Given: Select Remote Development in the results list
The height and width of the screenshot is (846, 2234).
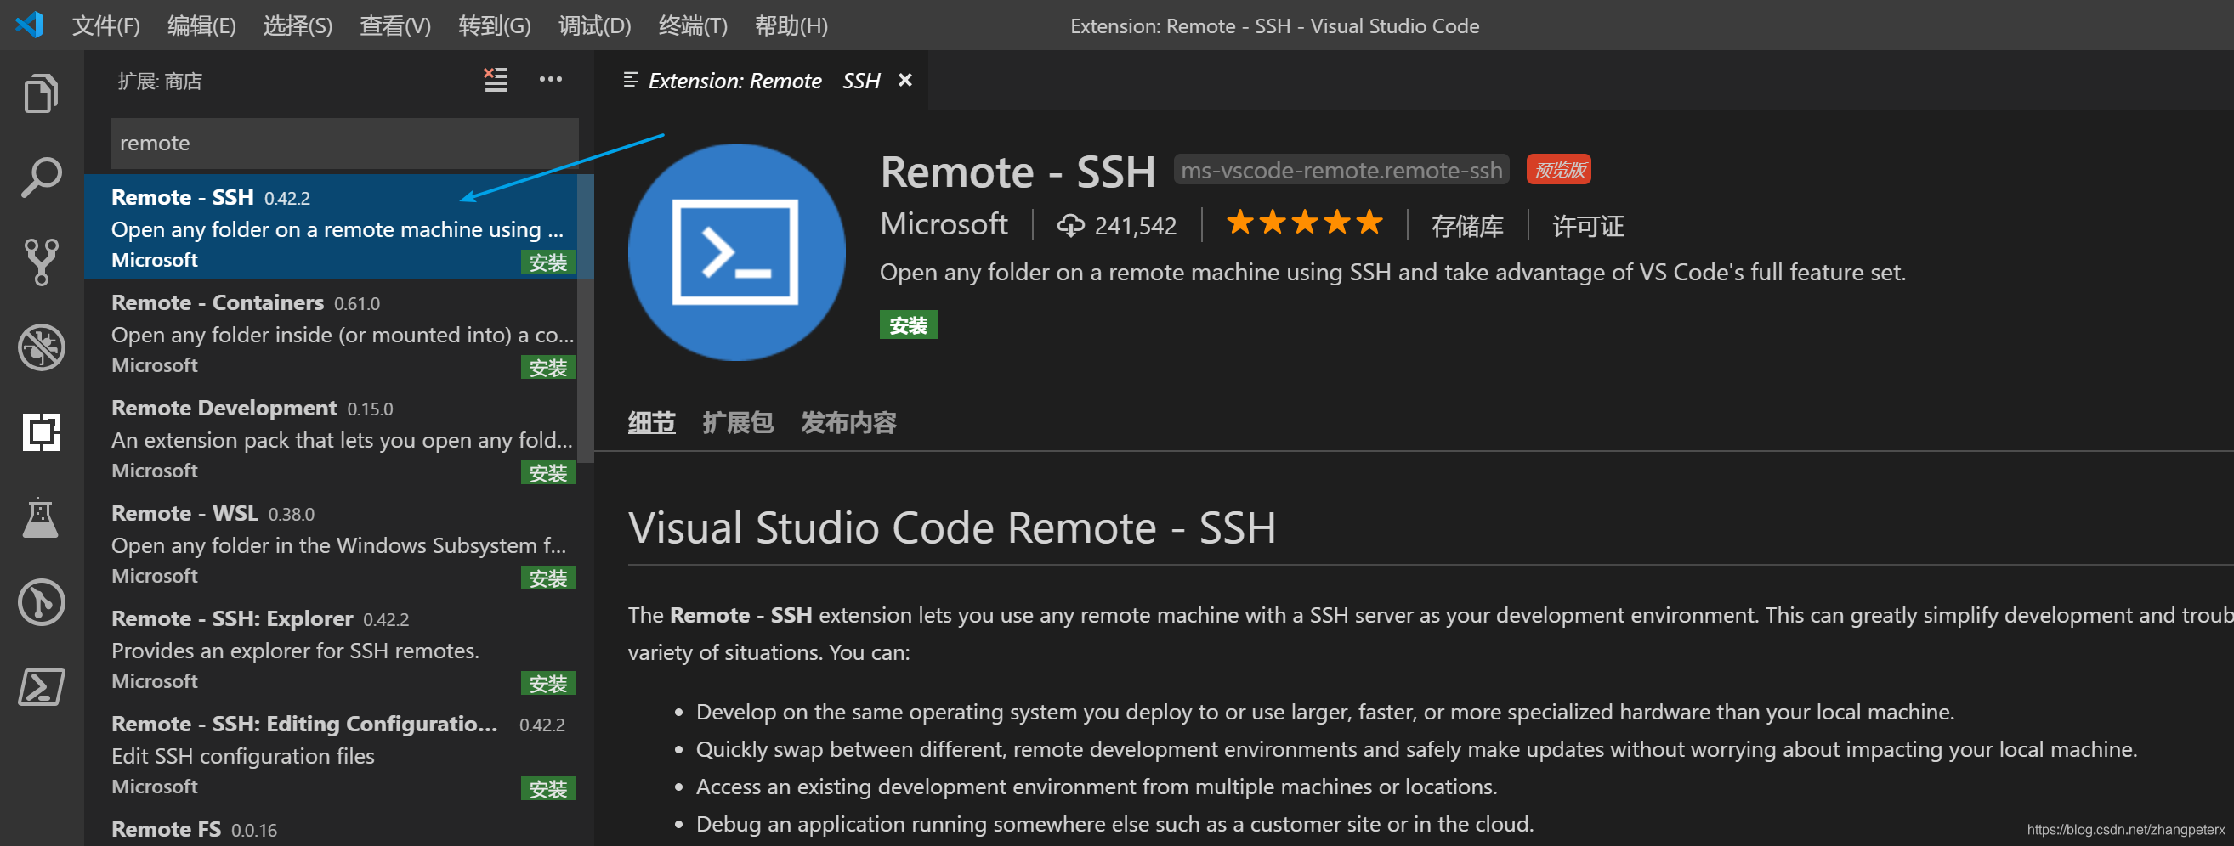Looking at the screenshot, I should 332,438.
